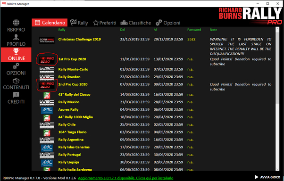Click the WRC logo for Rally Portugal

point(47,155)
